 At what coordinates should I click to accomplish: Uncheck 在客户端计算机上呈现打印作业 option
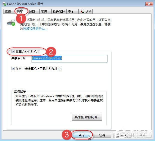pos(13,69)
